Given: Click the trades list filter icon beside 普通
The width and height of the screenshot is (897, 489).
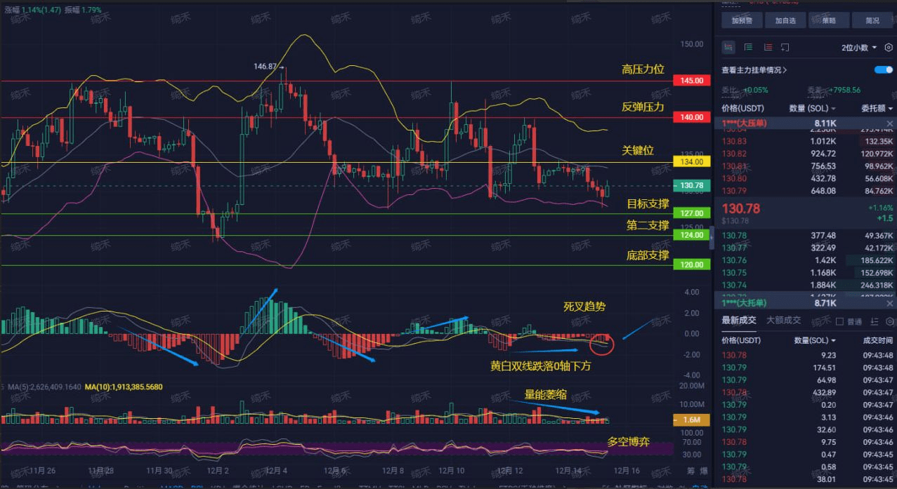Looking at the screenshot, I should click(x=875, y=321).
